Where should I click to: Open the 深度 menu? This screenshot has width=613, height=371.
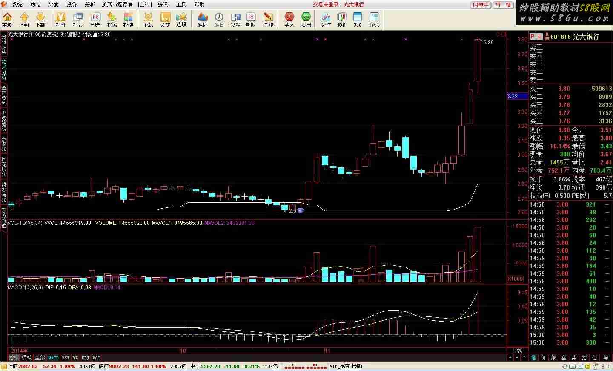(x=53, y=4)
